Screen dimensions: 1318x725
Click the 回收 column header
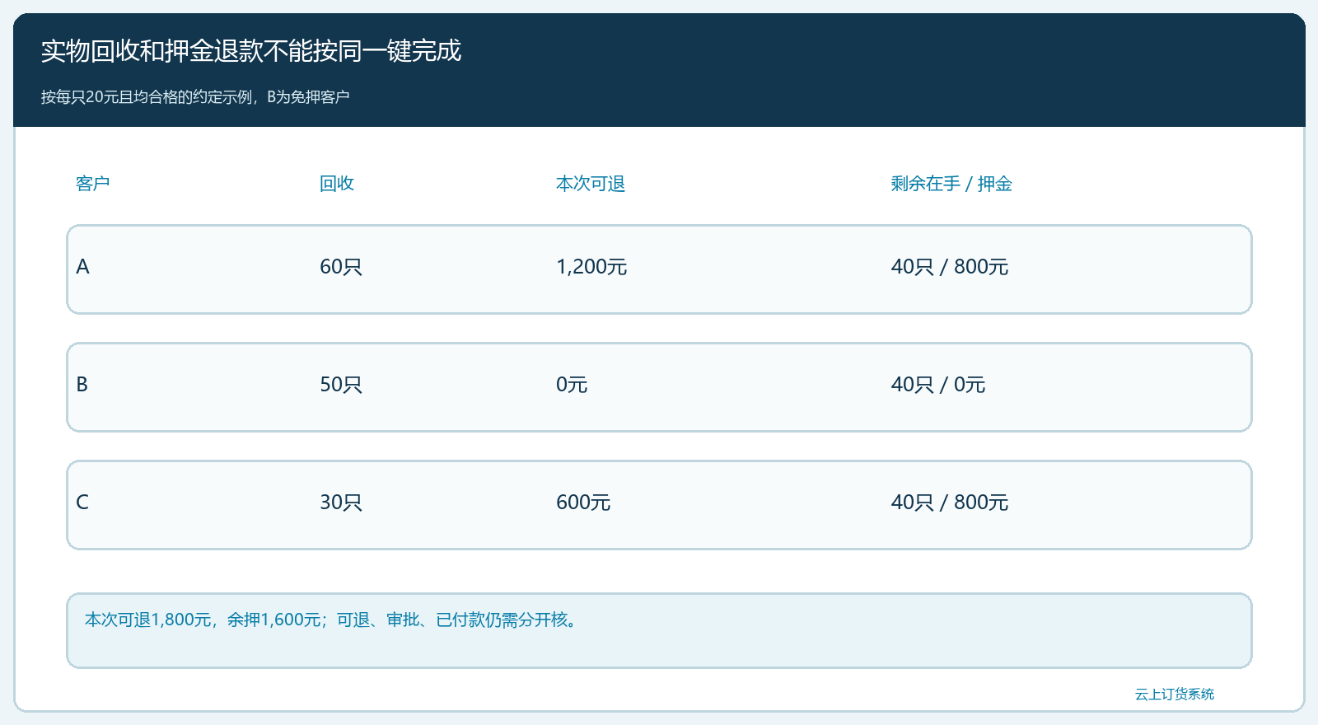click(x=337, y=184)
